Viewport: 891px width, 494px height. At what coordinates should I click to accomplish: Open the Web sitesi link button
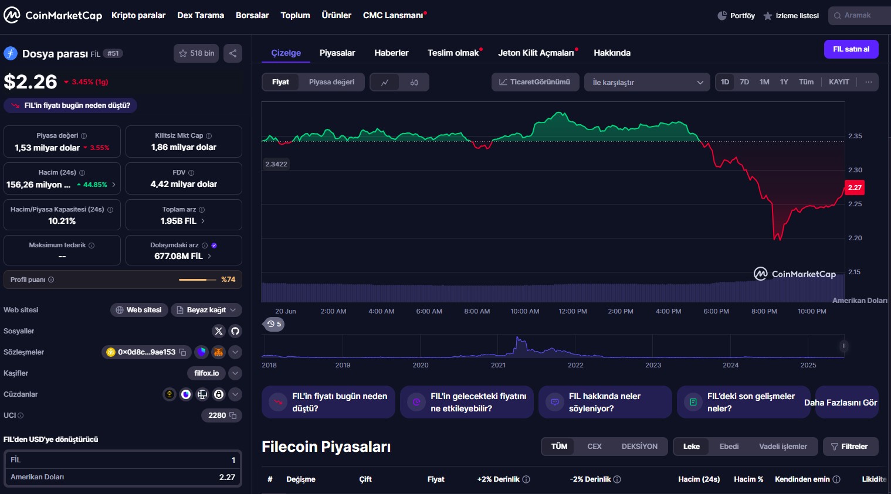pos(139,310)
